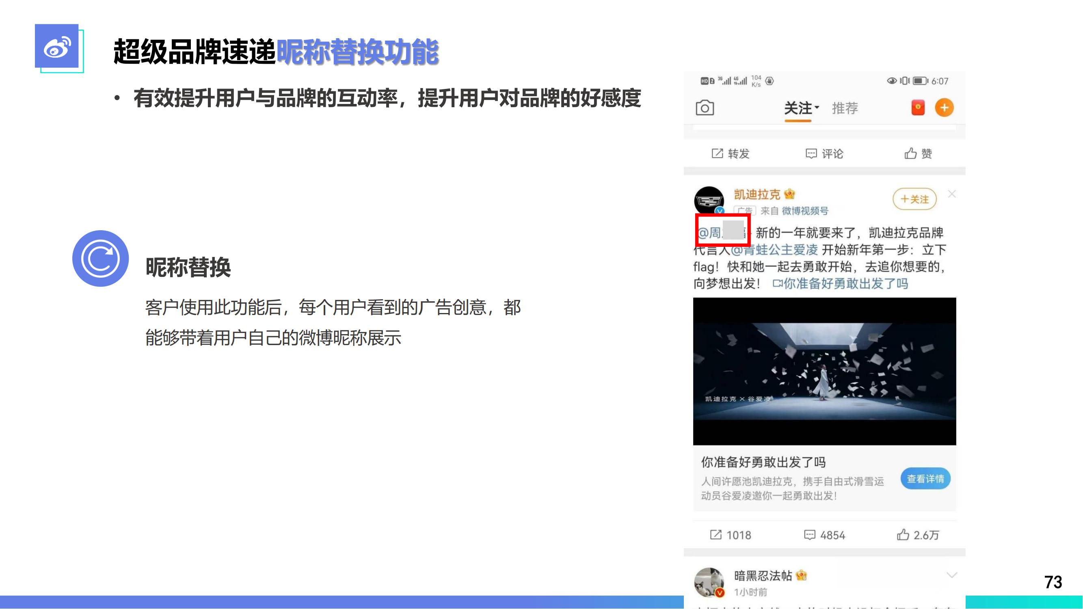
Task: Dismiss the 凯迪拉克 ad with X
Action: coord(952,194)
